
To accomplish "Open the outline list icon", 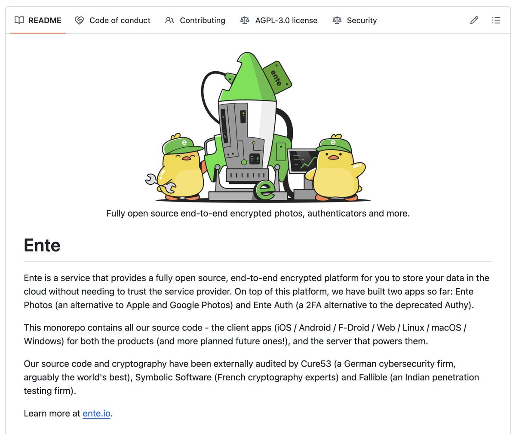I will point(496,20).
